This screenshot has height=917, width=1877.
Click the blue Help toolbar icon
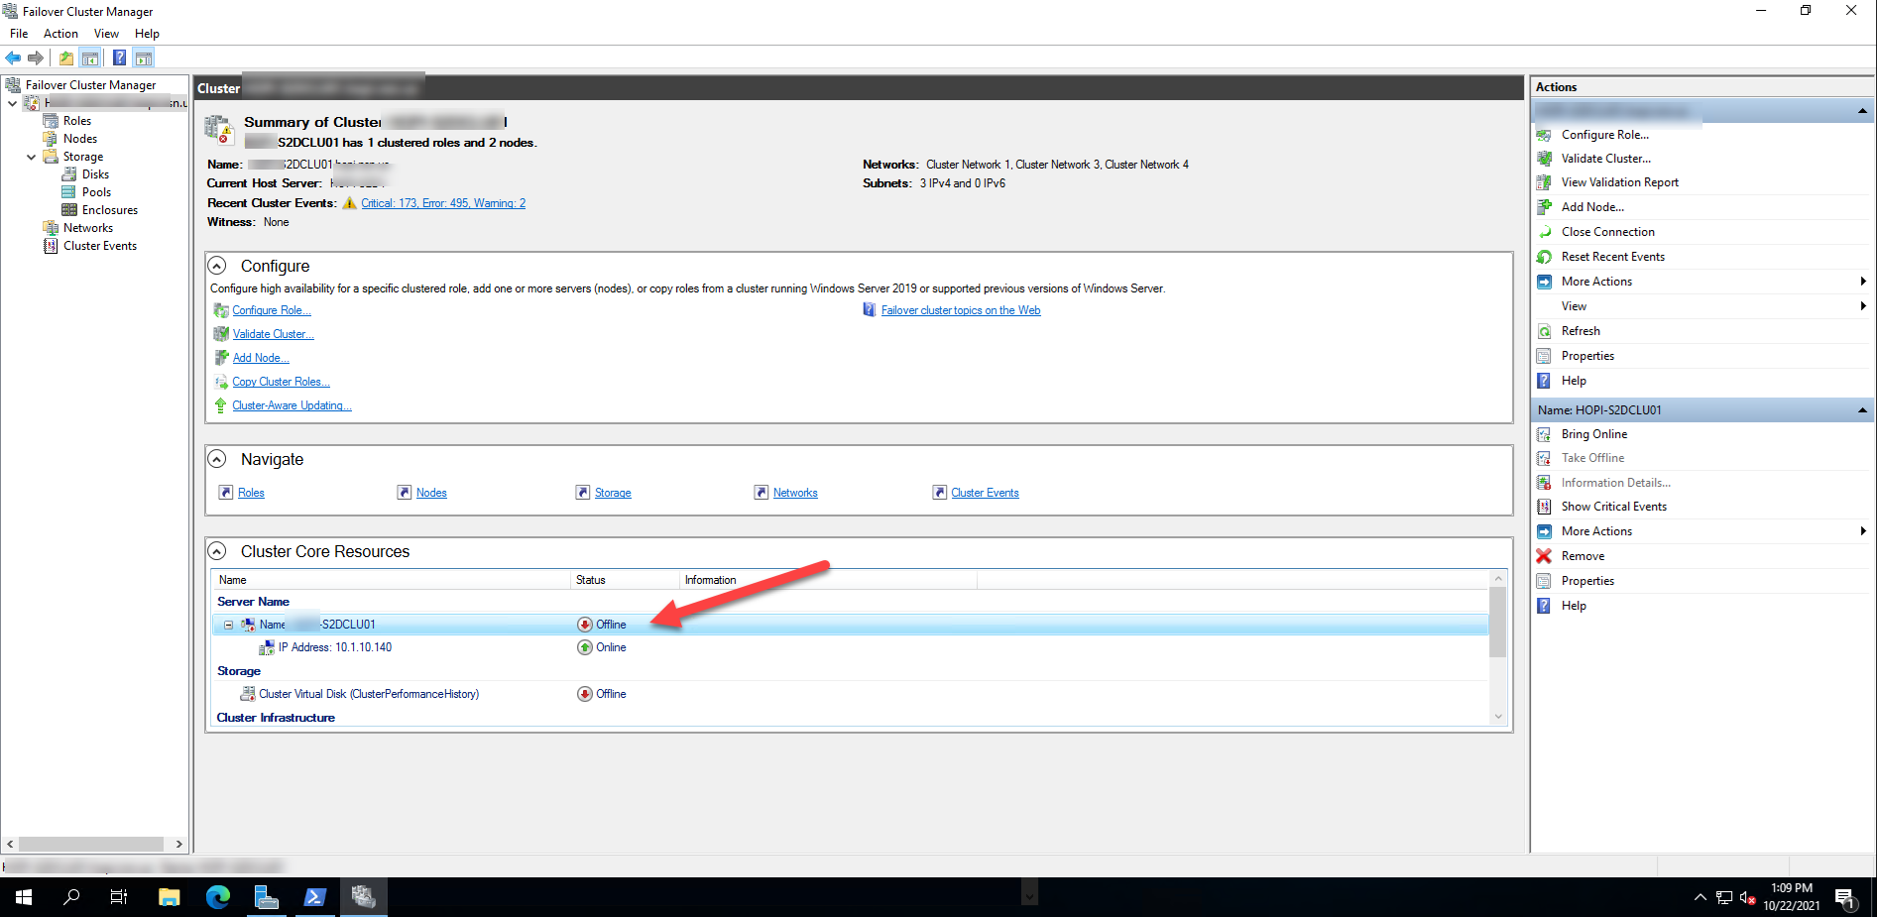pyautogui.click(x=119, y=57)
